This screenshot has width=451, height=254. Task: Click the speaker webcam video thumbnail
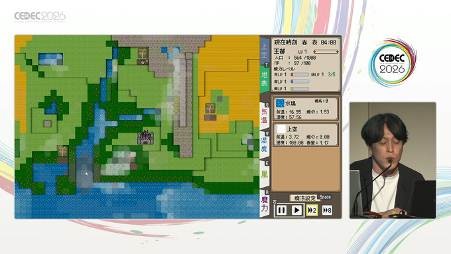click(x=393, y=160)
